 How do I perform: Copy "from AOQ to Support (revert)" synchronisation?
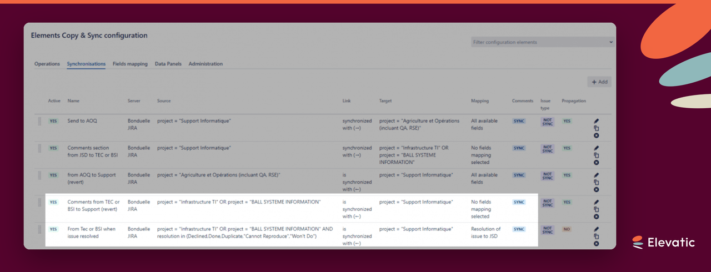pos(596,182)
